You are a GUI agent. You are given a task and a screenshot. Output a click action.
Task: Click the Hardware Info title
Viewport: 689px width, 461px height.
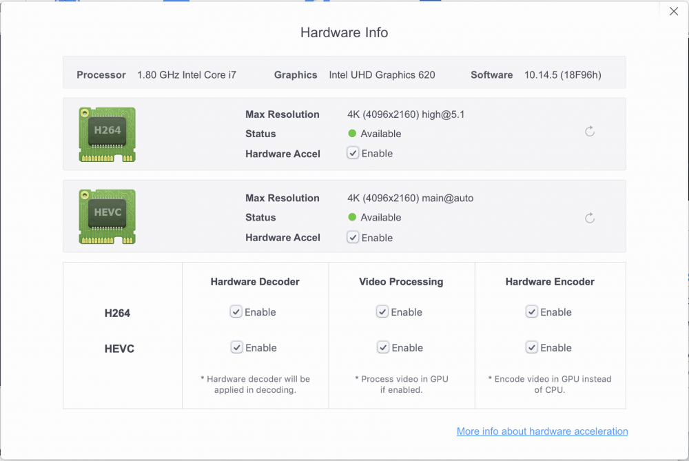click(x=344, y=32)
